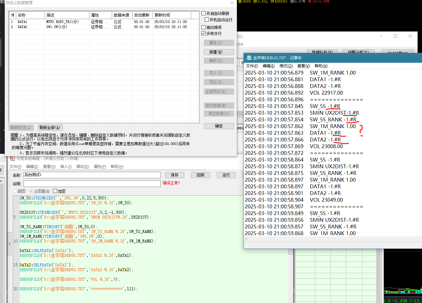Viewport: 422px width, 303px height.
Task: Click the 自动更新 column header
Action: click(142, 15)
